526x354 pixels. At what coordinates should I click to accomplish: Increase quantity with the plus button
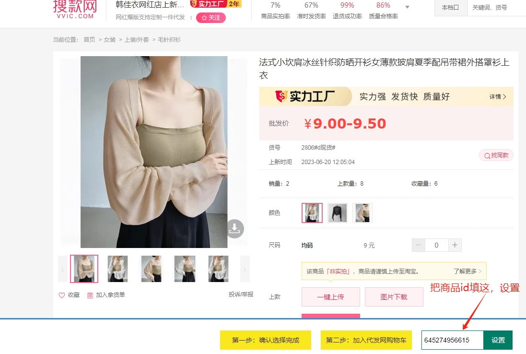(455, 245)
